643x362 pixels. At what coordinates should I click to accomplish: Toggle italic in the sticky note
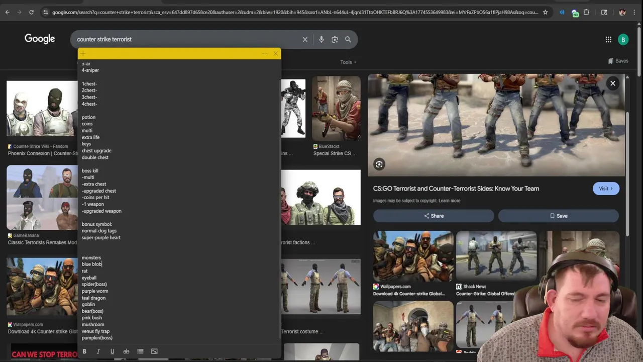(x=98, y=351)
